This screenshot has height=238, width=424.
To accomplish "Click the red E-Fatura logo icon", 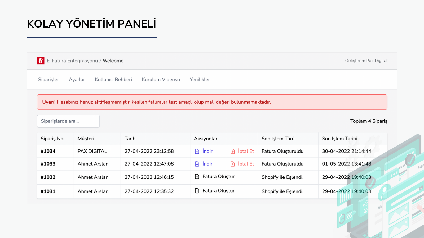I will pos(40,61).
